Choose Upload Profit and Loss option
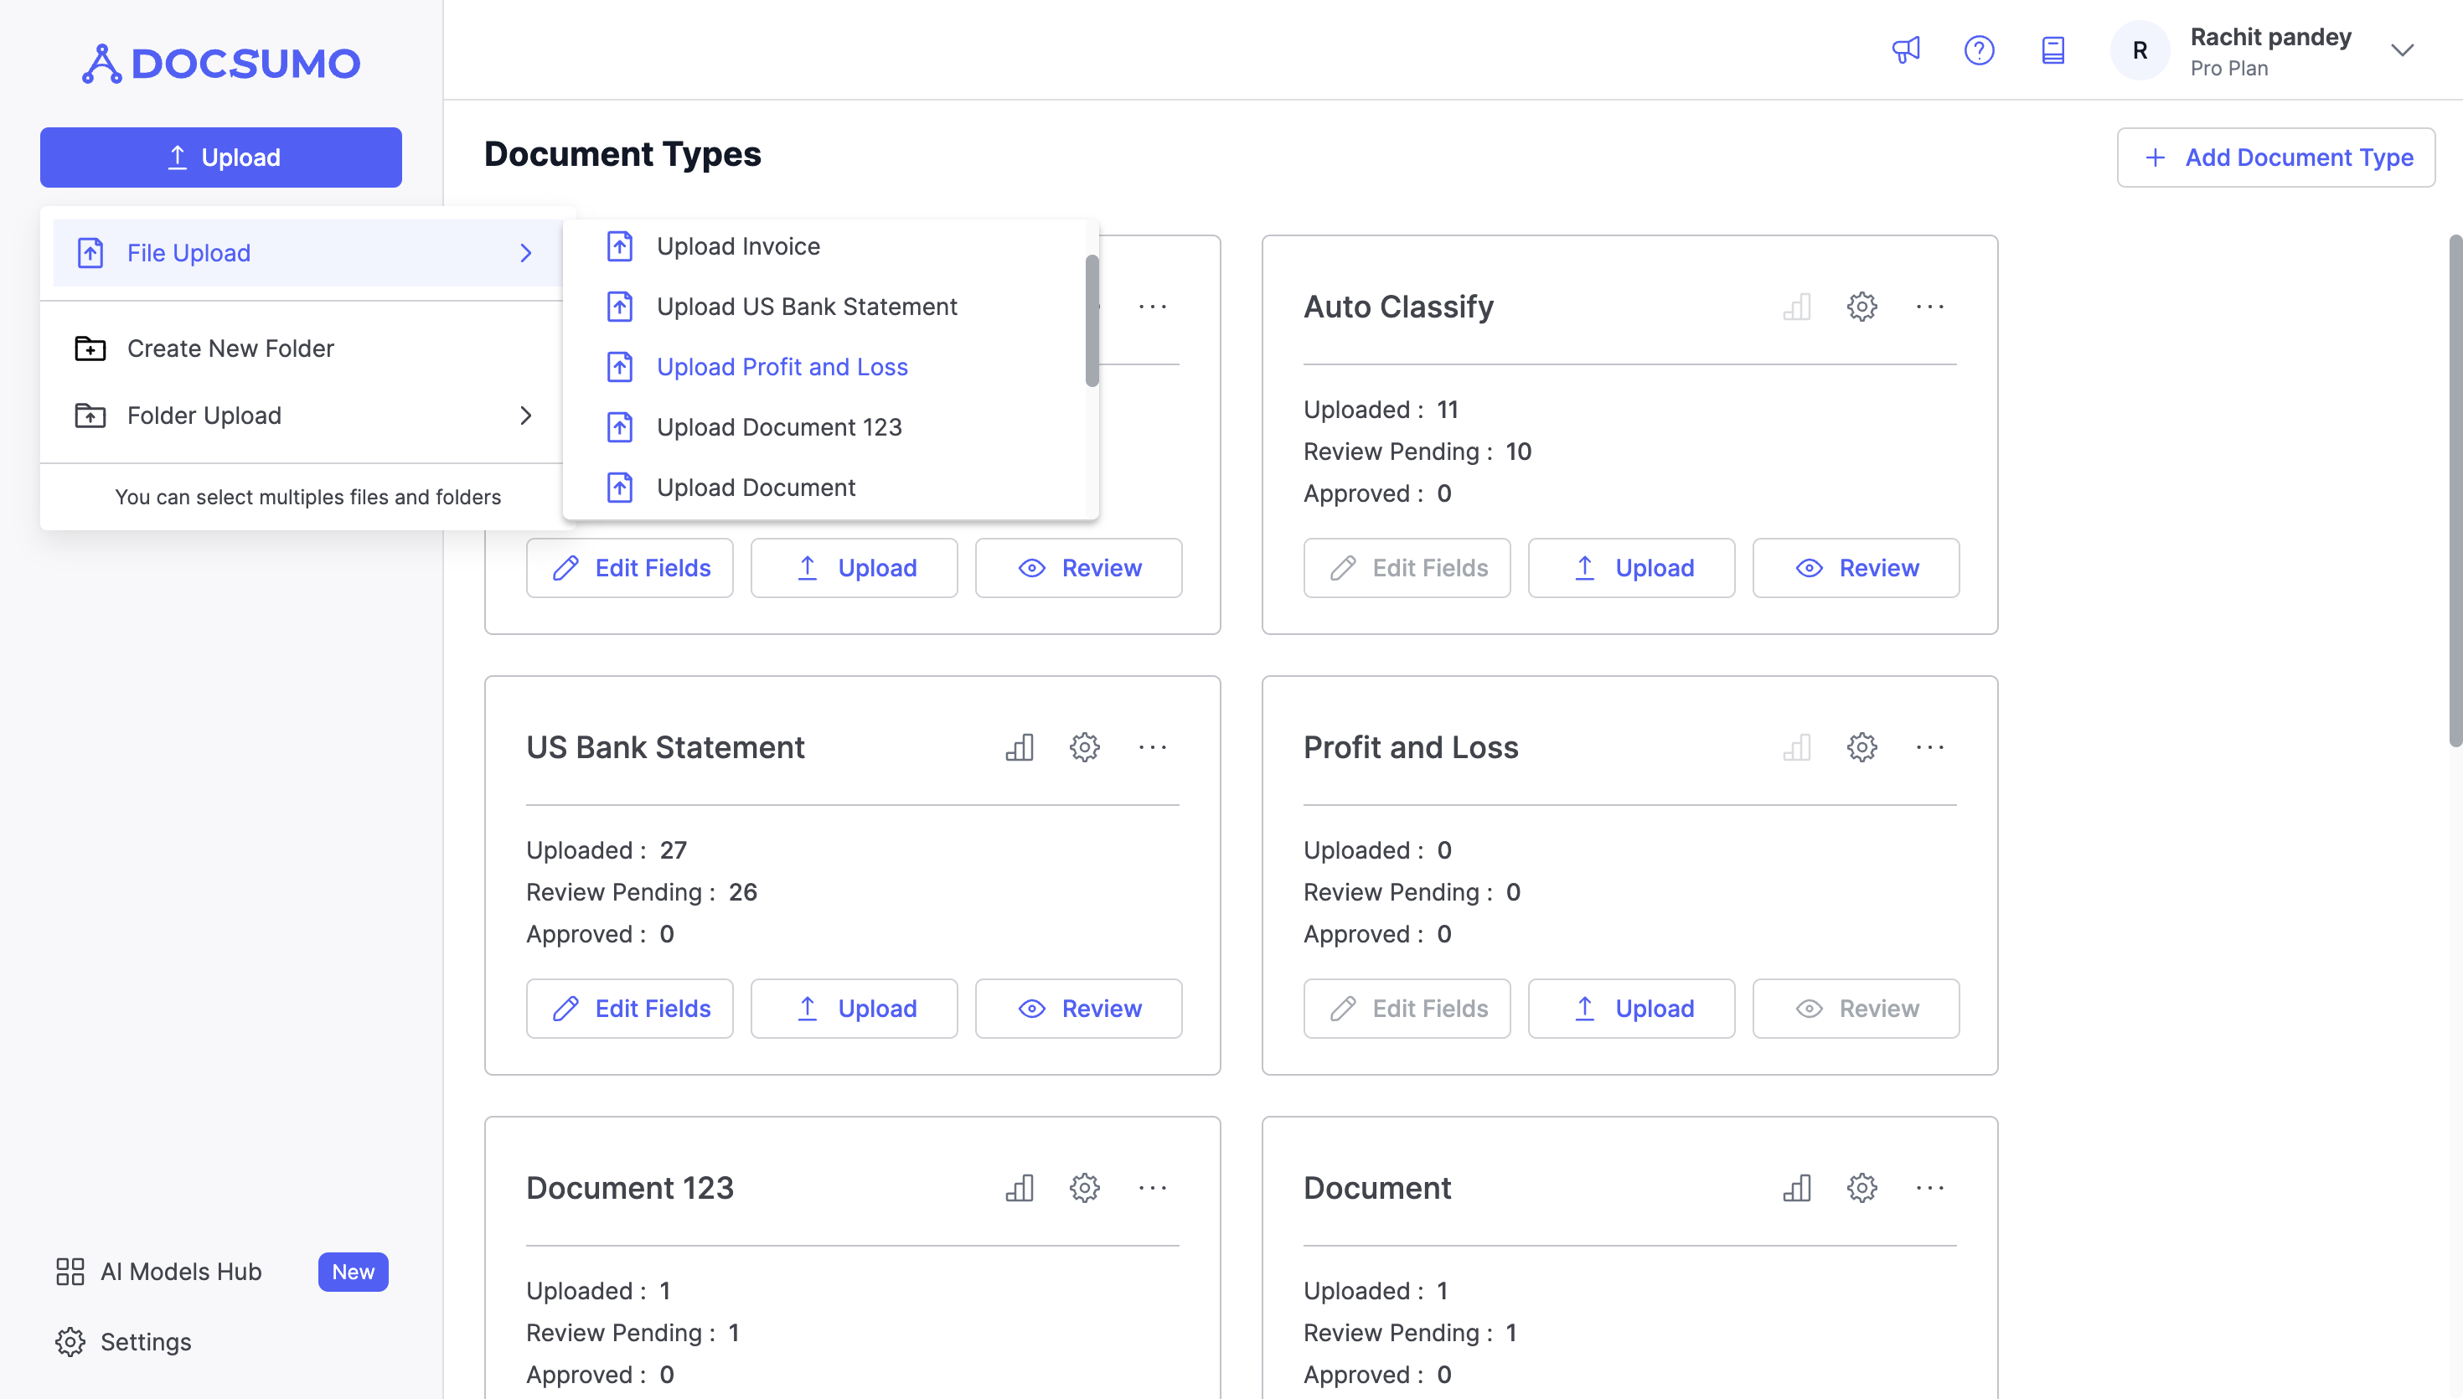 tap(826, 367)
